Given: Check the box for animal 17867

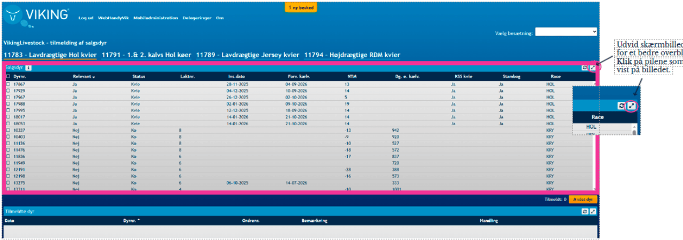Looking at the screenshot, I should pyautogui.click(x=7, y=84).
